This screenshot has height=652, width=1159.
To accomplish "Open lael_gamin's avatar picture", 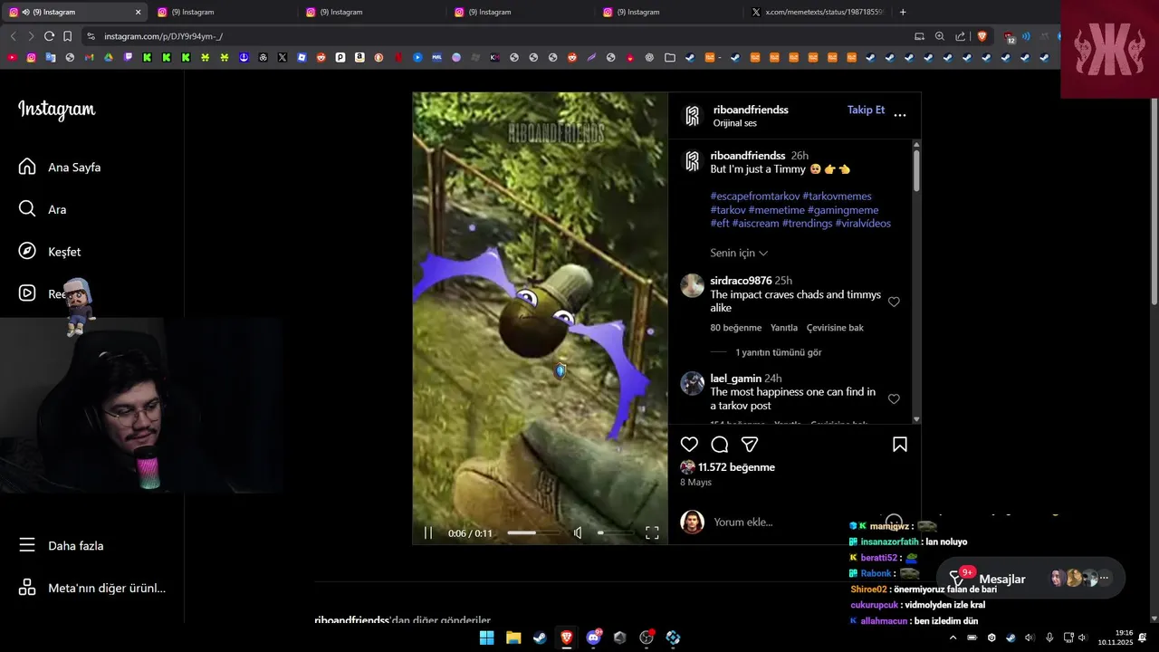I will pos(693,383).
